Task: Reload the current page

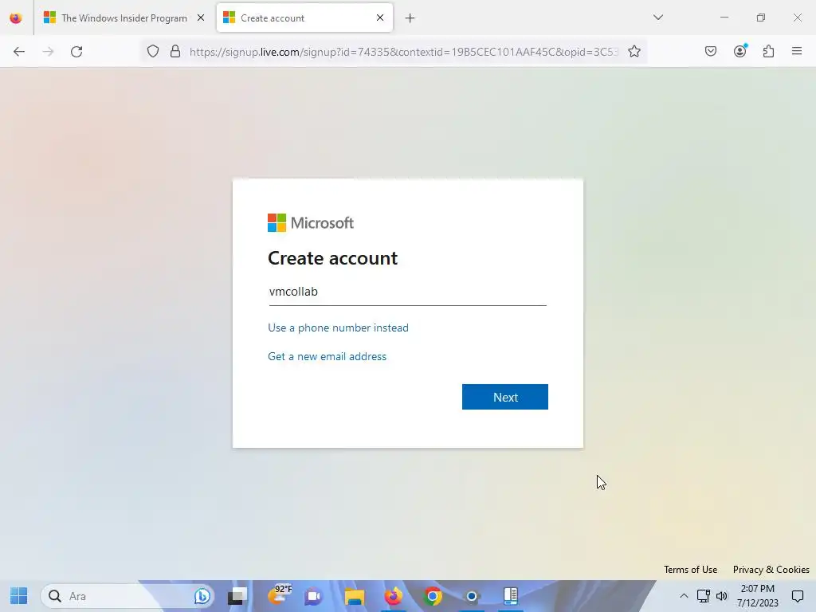Action: click(x=76, y=52)
